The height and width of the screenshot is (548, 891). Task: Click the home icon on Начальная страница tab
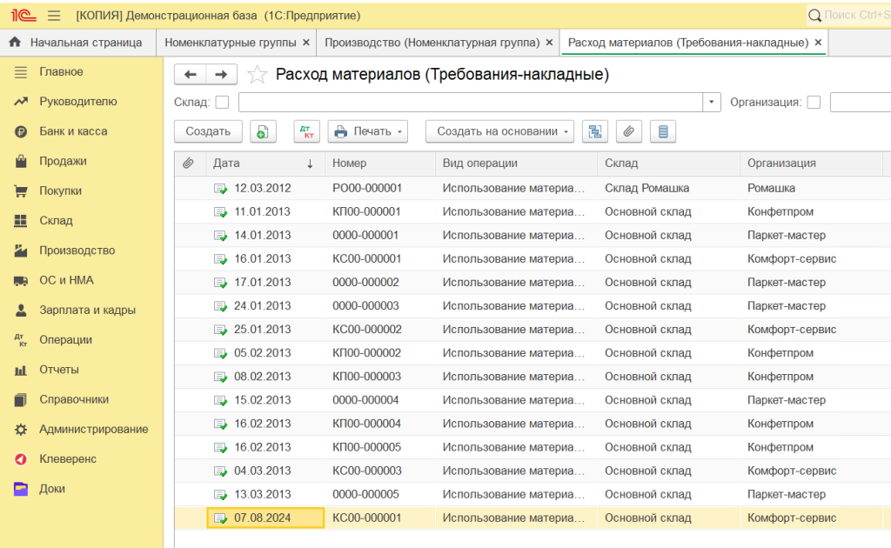(x=16, y=42)
